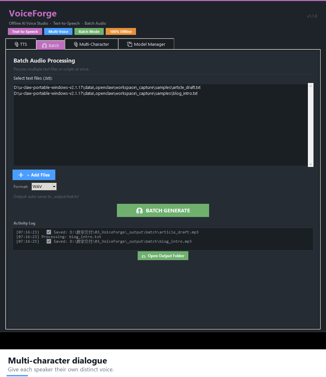Switch to the TTS tab
The image size is (326, 377).
pyautogui.click(x=21, y=44)
